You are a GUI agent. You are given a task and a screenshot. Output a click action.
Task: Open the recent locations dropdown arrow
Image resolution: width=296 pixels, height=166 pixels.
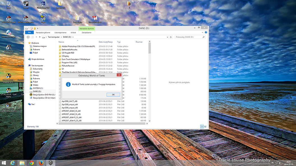[36, 37]
